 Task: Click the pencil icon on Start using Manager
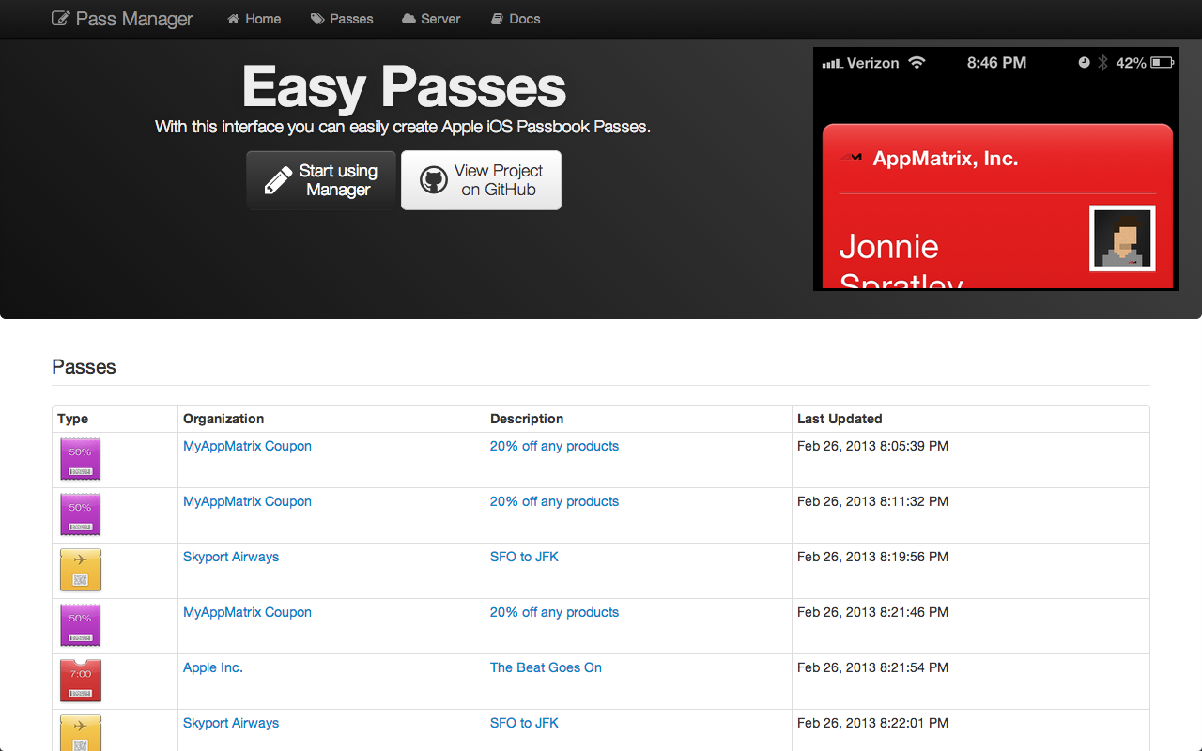(278, 180)
